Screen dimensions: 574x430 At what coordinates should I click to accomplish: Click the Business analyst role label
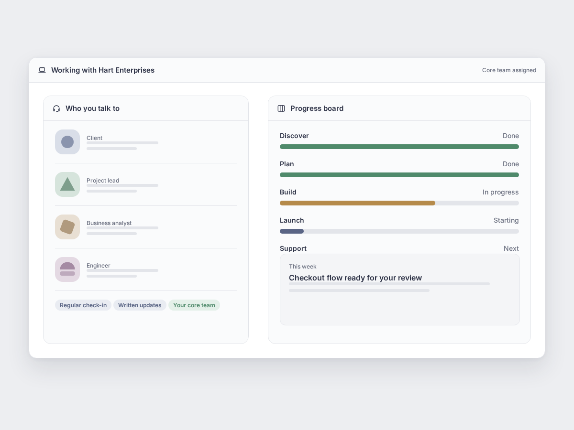pyautogui.click(x=109, y=223)
